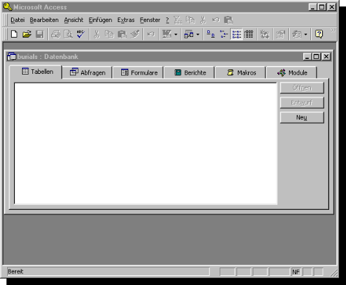Switch to the Module tab

coord(292,73)
